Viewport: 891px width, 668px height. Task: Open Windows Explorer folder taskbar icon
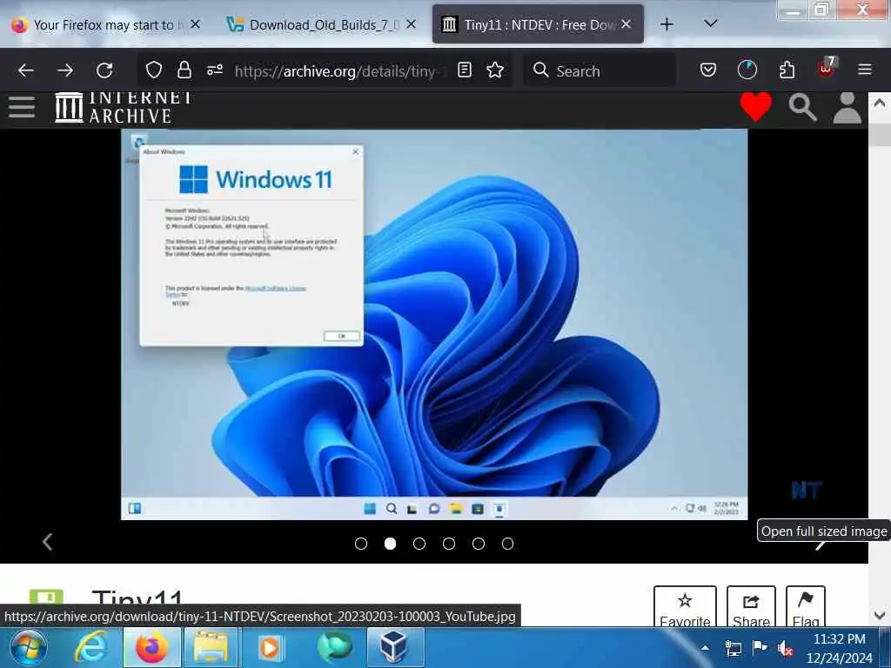[x=211, y=647]
